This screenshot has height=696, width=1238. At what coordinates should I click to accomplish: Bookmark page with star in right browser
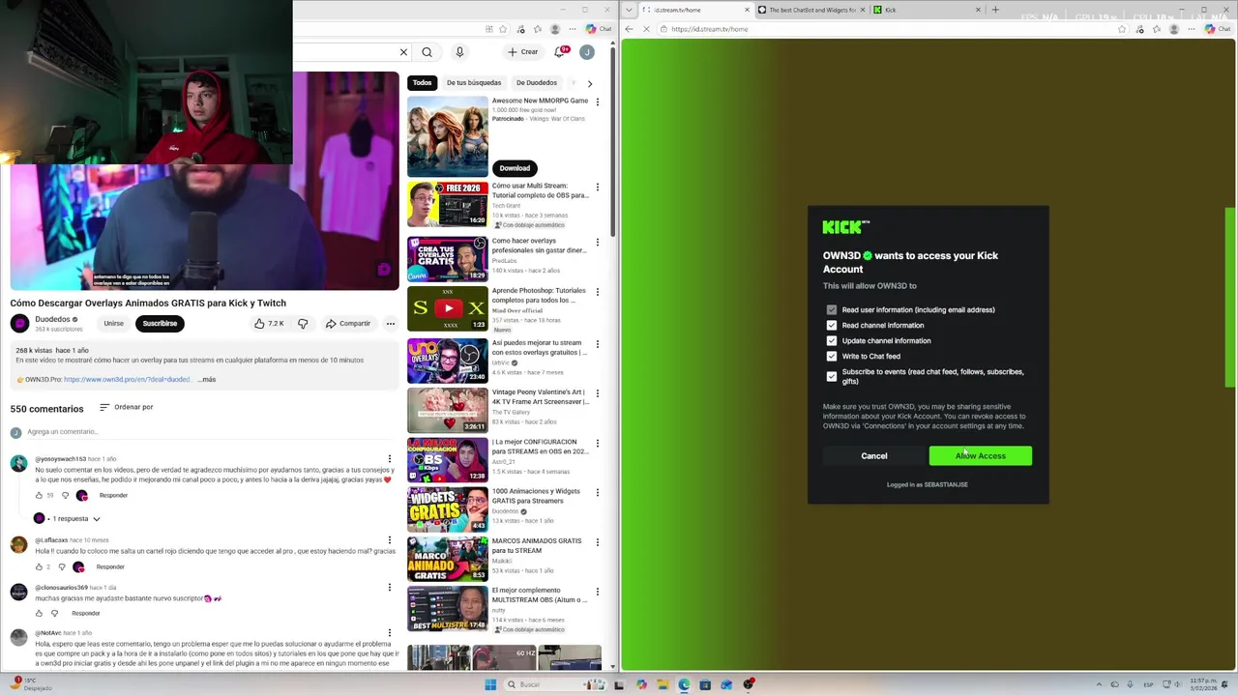click(x=1122, y=29)
